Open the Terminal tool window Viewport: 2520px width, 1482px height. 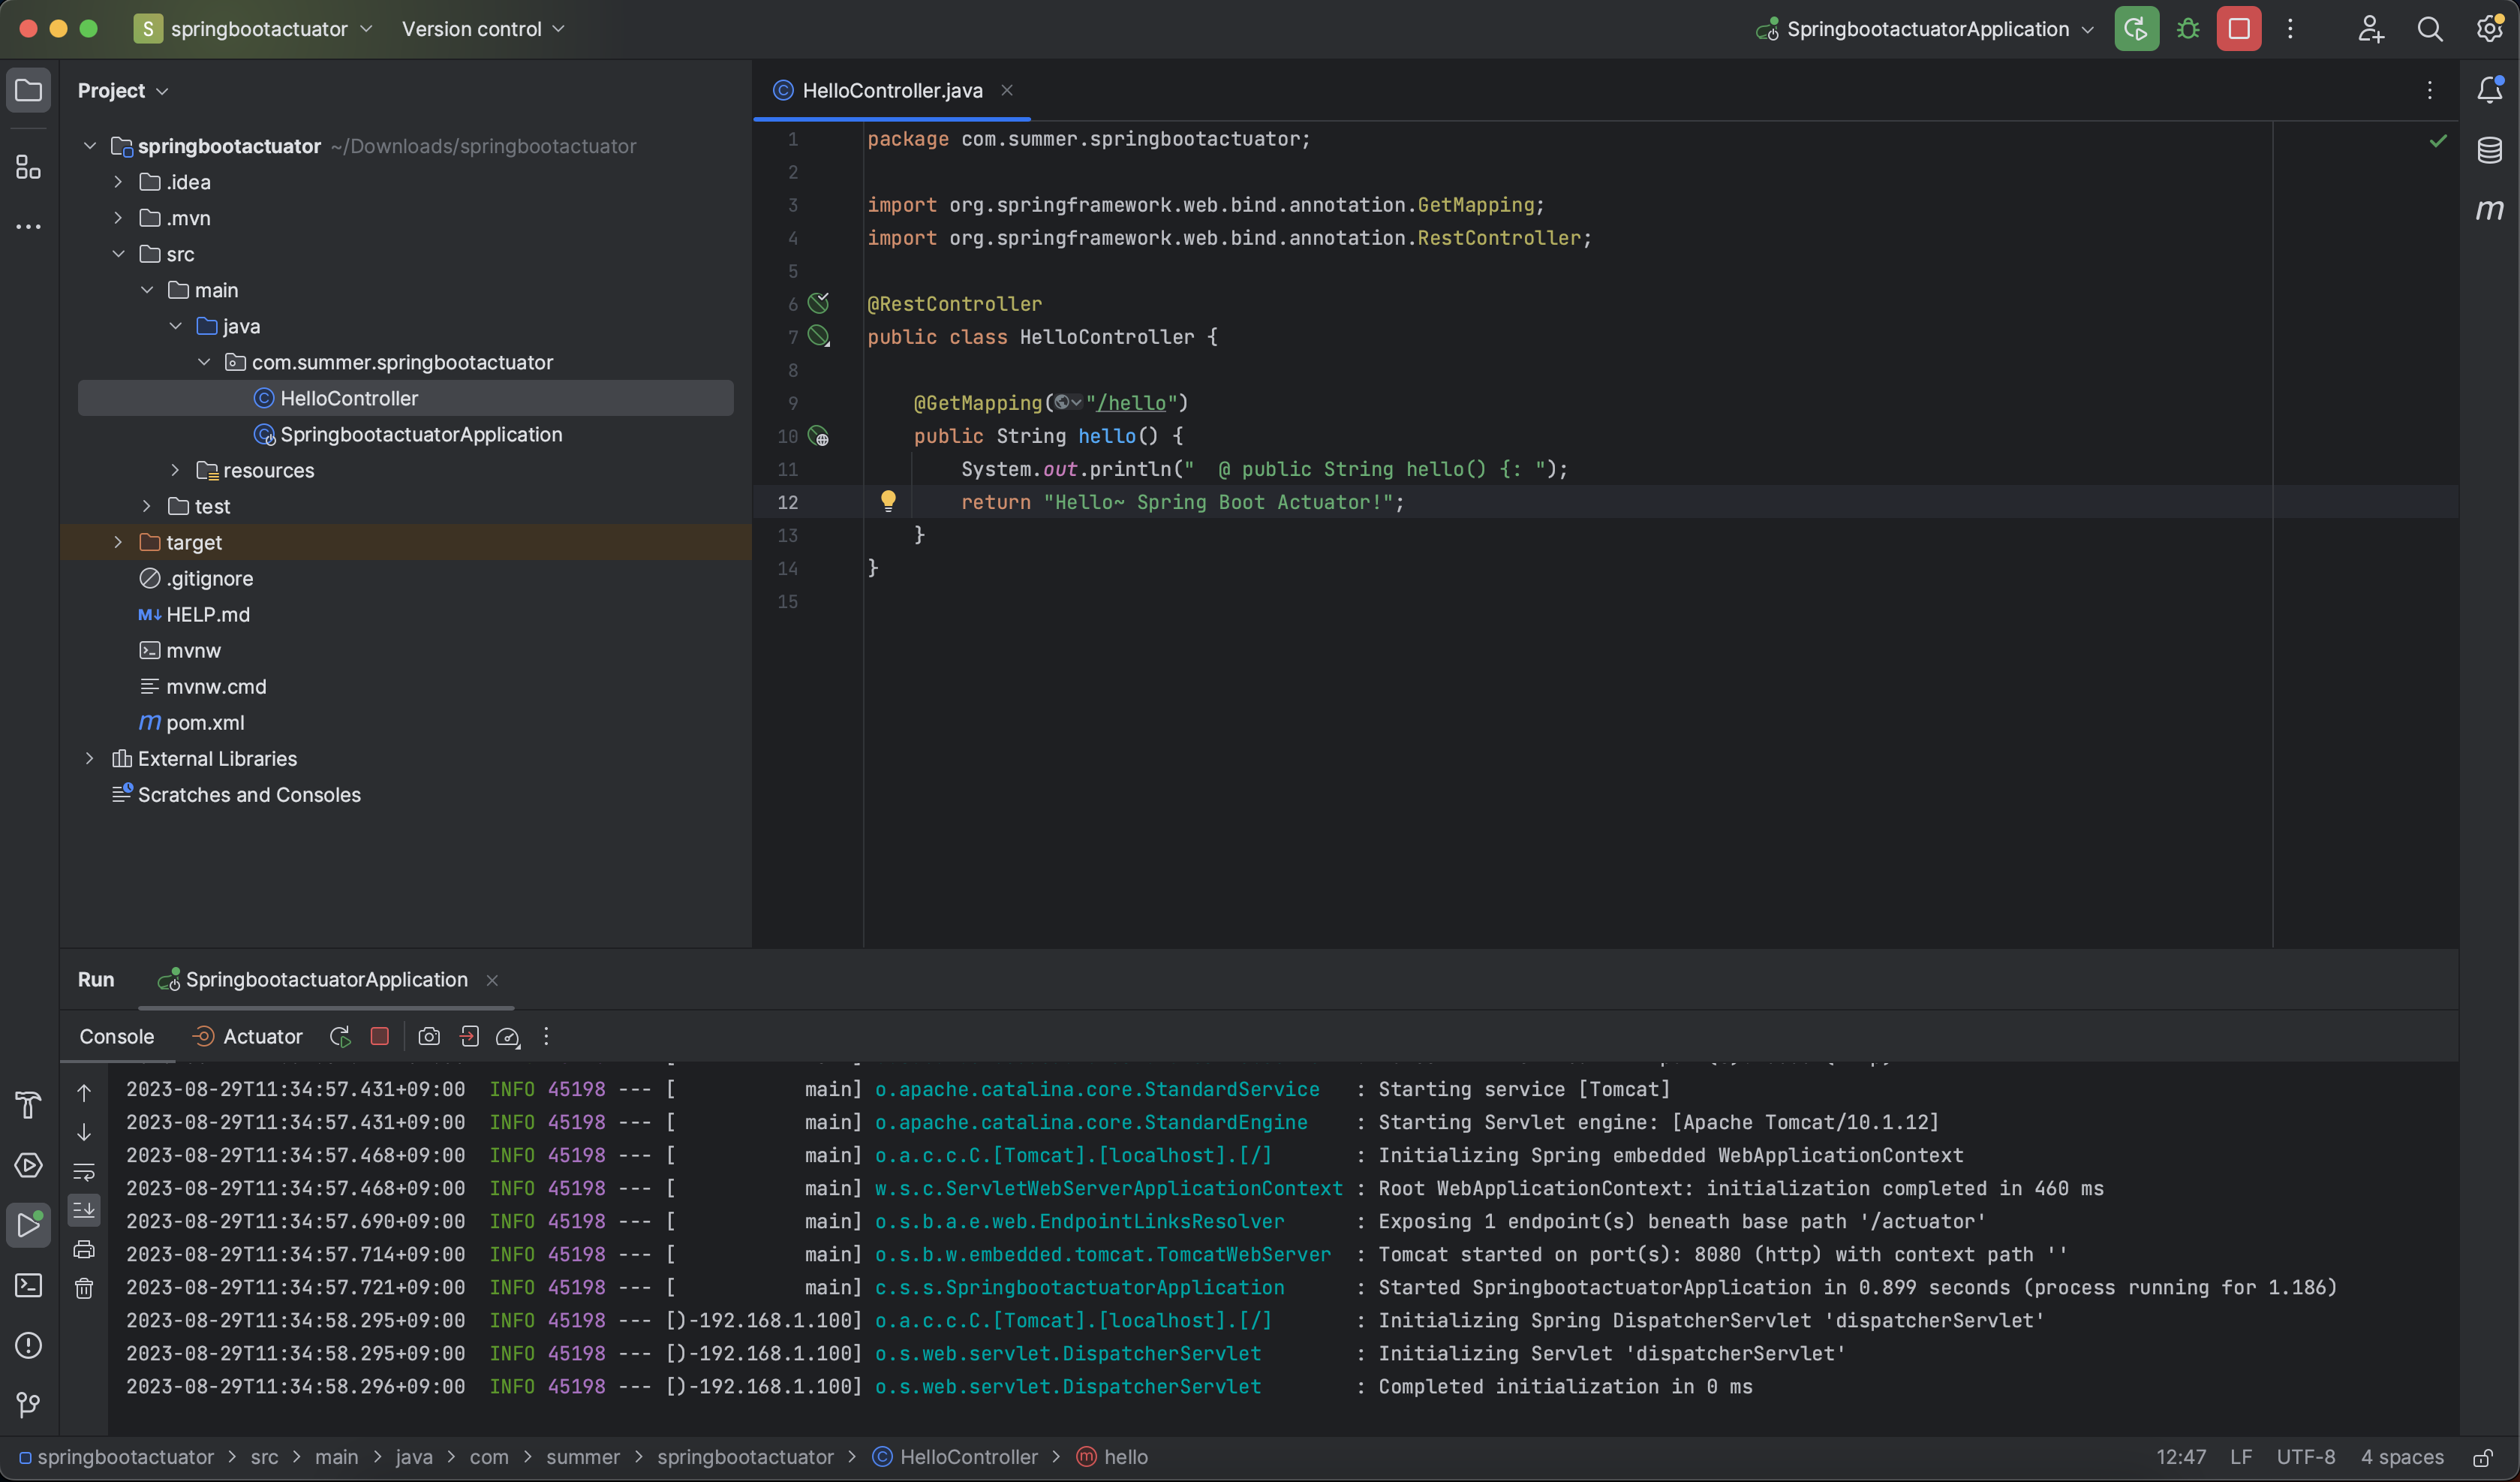click(x=29, y=1285)
